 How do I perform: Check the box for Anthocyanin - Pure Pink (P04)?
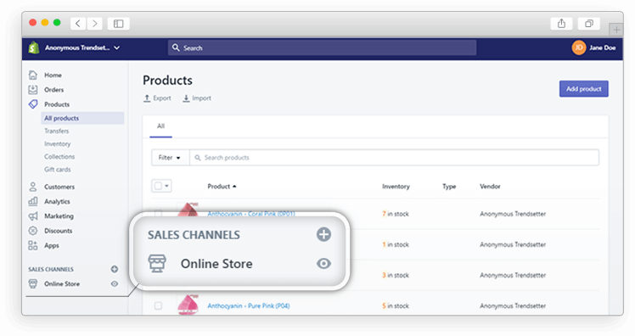point(158,305)
